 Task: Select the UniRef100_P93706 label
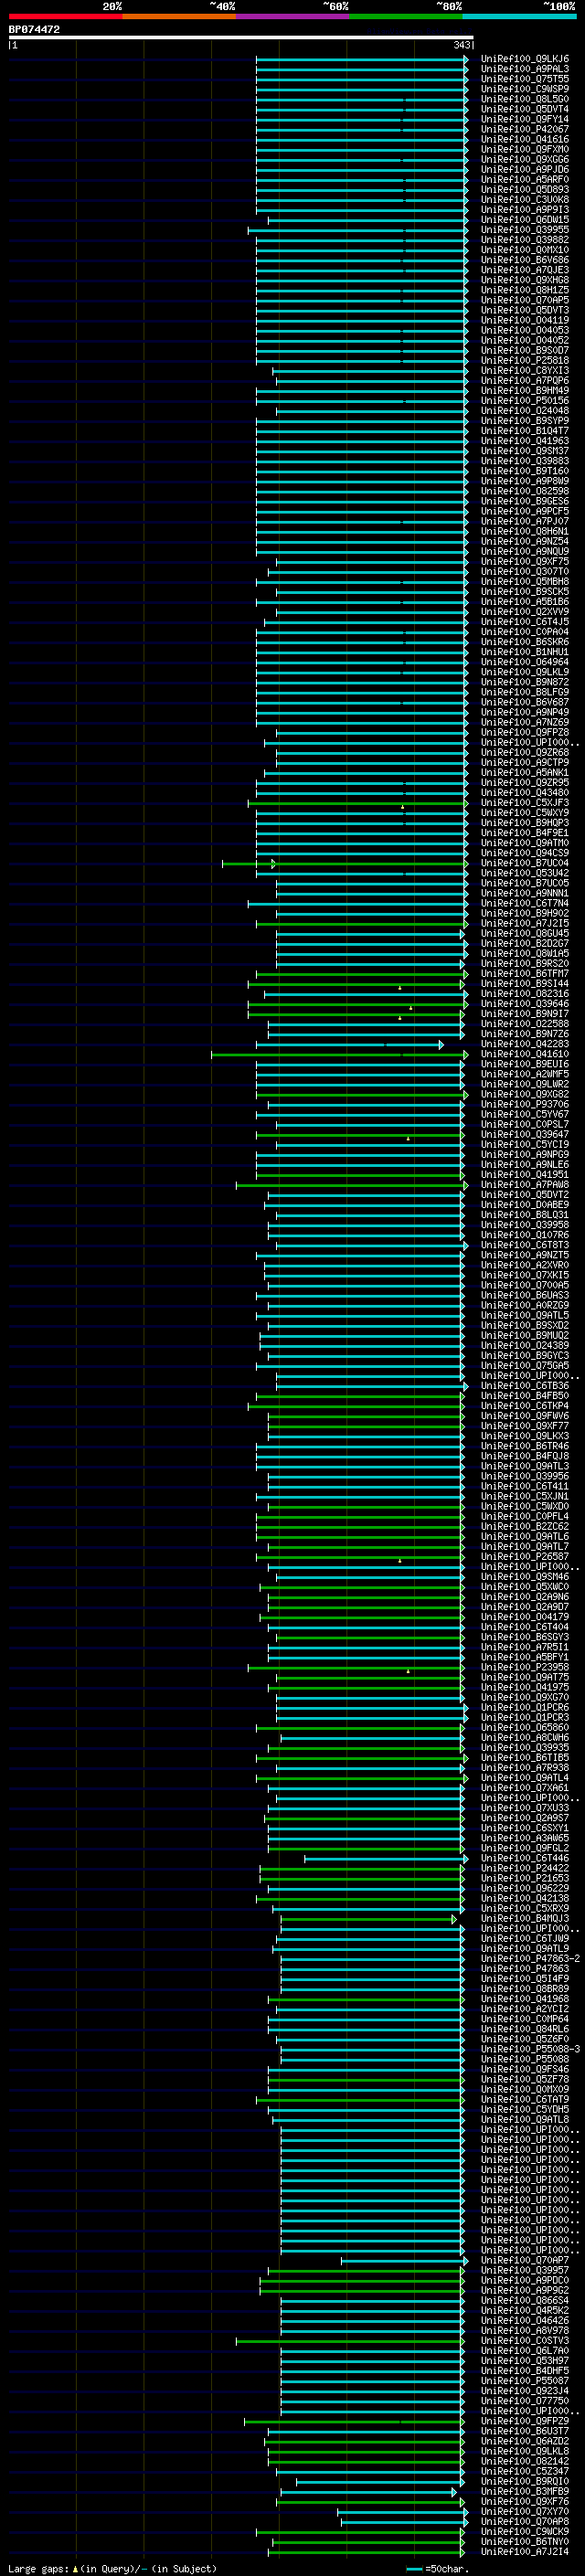(525, 1104)
